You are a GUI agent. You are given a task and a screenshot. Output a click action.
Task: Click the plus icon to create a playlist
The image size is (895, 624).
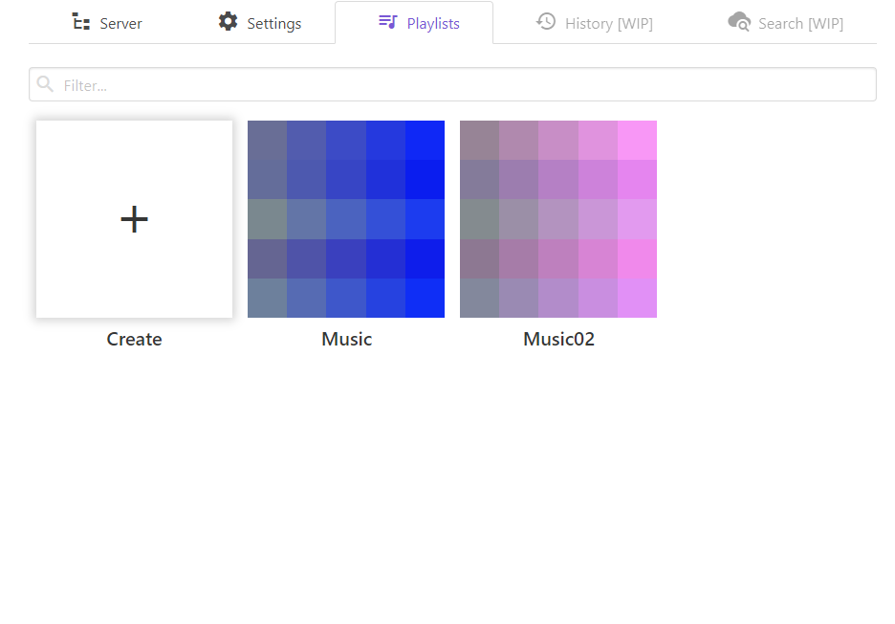pos(134,219)
